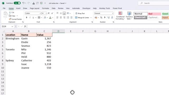Switch to the Data tab

tap(53, 8)
